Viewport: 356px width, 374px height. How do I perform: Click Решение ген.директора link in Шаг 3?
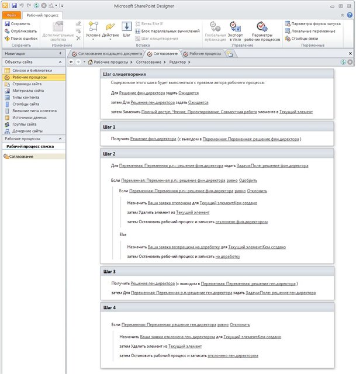tap(153, 283)
